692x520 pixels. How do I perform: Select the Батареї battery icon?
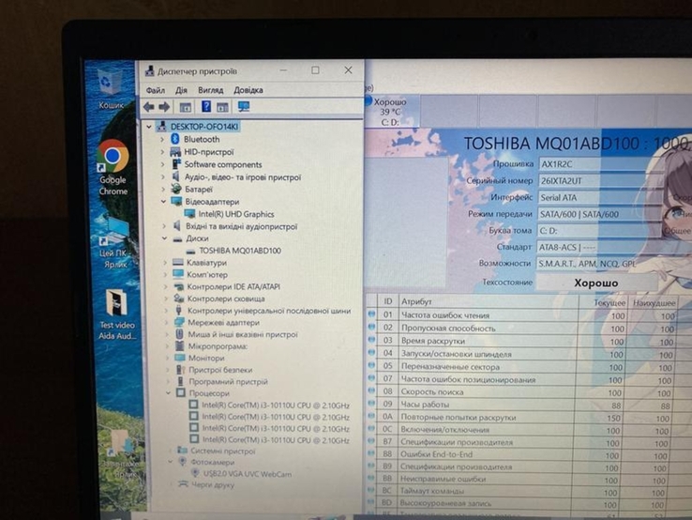click(x=176, y=189)
